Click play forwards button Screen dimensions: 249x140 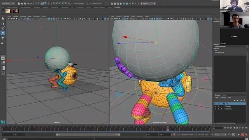coord(237,128)
